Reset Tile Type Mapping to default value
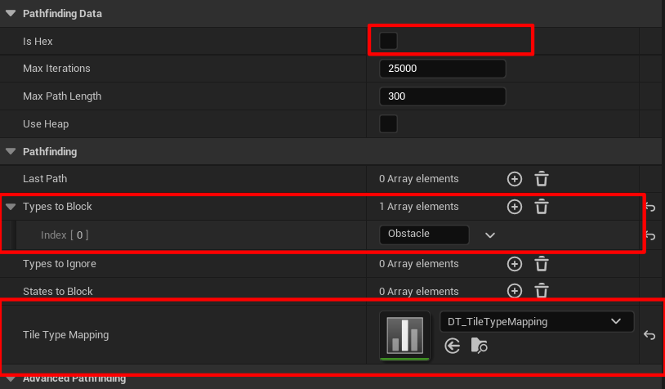Screen dimensions: 665x389 (x=649, y=335)
